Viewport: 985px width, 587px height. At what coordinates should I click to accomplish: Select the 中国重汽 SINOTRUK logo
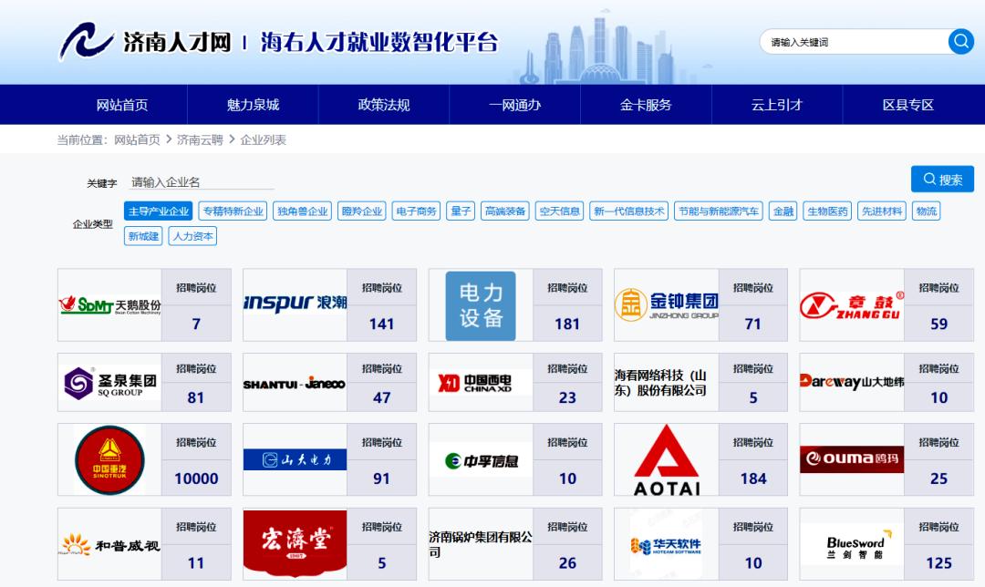[x=108, y=458]
